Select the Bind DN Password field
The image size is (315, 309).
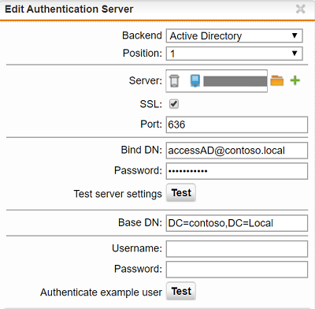[237, 171]
